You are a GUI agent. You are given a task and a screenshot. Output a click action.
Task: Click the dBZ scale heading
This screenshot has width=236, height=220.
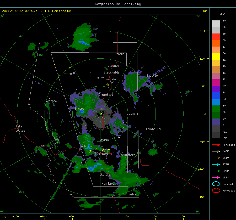pyautogui.click(x=222, y=14)
